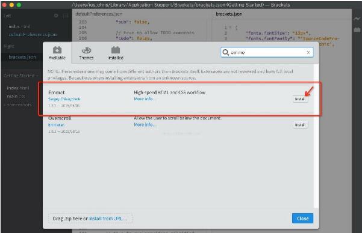Select brackets.json in the right pane list
362x233 pixels.
(x=22, y=57)
